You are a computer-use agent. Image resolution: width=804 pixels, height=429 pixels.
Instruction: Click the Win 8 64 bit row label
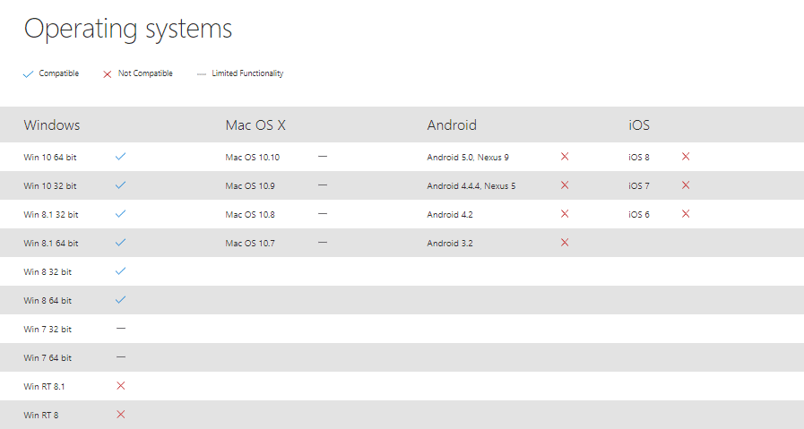point(48,300)
